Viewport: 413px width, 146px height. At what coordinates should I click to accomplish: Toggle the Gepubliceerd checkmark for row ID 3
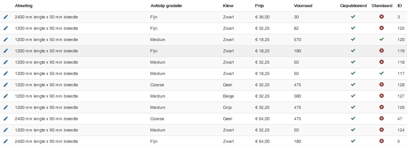pos(353,17)
